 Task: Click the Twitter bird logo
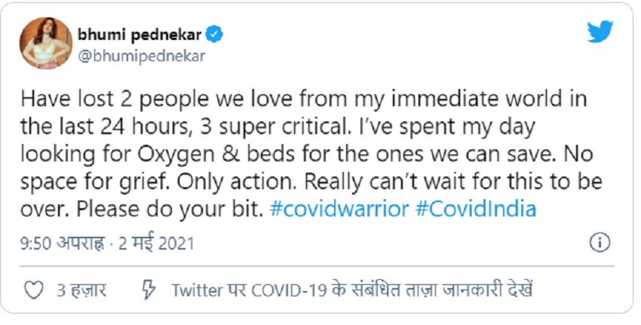603,32
